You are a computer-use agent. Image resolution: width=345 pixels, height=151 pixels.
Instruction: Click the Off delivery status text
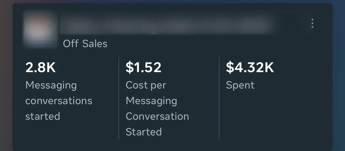tap(71, 43)
